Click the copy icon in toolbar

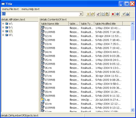(x=103, y=14)
